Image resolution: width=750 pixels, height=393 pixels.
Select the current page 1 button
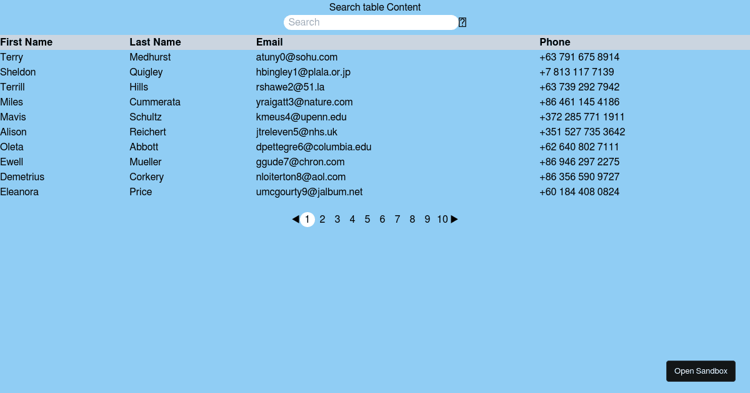point(307,220)
